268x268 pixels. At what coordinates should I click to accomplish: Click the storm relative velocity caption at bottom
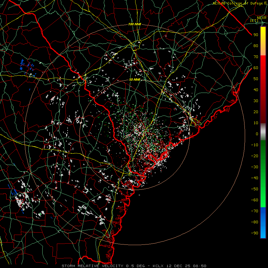pos(134,266)
